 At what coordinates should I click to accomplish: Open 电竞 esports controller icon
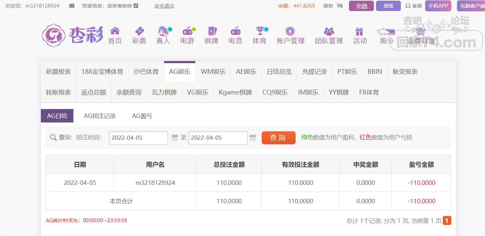(x=235, y=31)
